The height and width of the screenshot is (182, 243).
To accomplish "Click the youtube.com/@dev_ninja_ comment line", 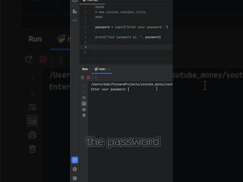I will 121,12.
